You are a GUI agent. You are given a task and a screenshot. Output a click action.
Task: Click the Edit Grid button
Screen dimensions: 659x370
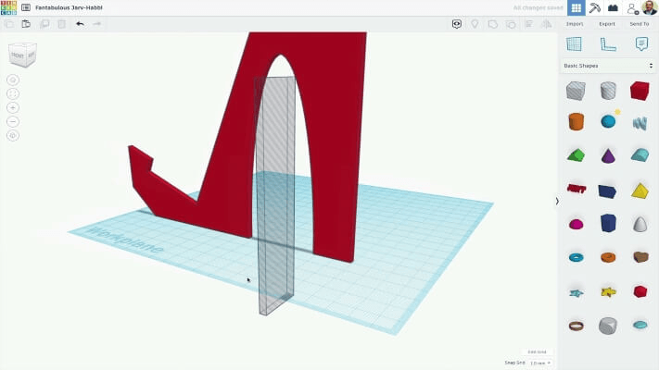pos(537,351)
